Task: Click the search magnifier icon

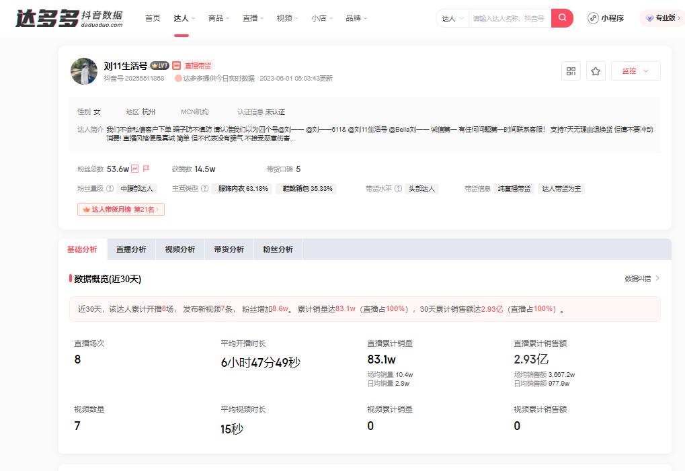Action: tap(561, 17)
